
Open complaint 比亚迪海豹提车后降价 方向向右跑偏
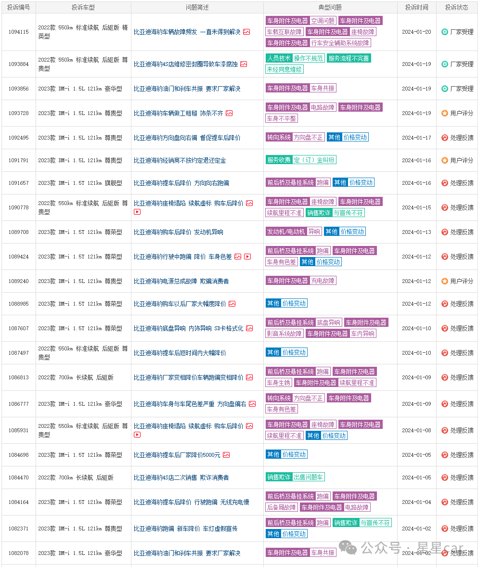tap(181, 183)
